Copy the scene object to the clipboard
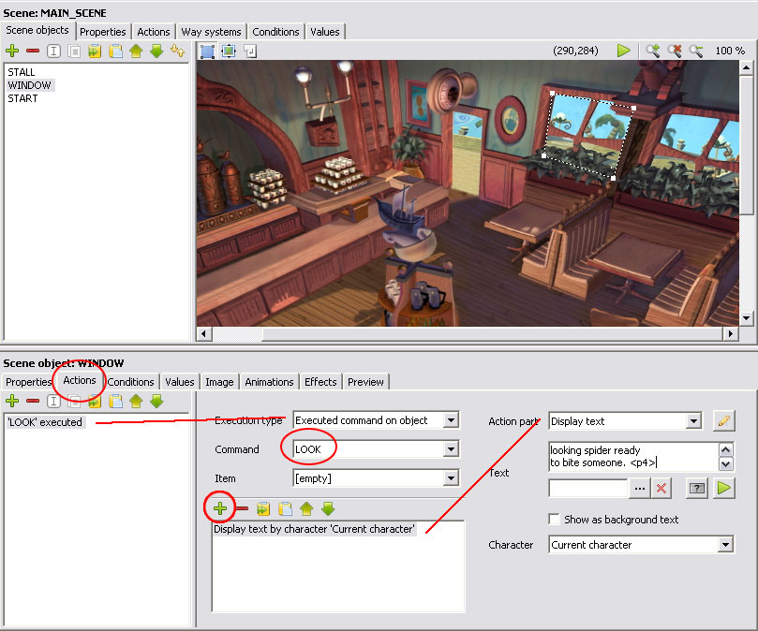758x631 pixels. (95, 51)
